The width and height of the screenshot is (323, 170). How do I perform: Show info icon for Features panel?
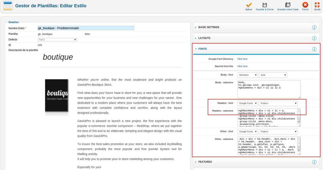click(314, 162)
